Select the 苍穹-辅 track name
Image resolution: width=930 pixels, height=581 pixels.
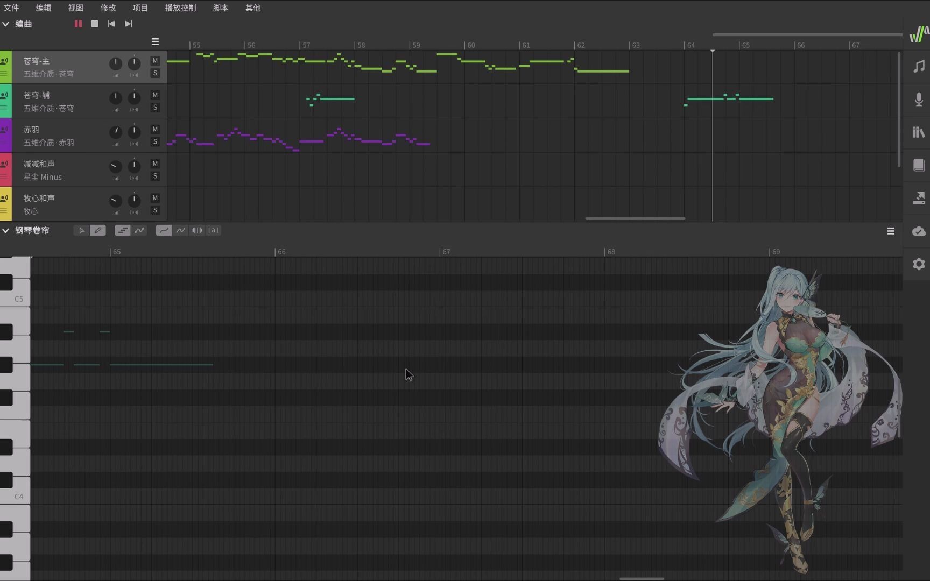click(x=37, y=95)
